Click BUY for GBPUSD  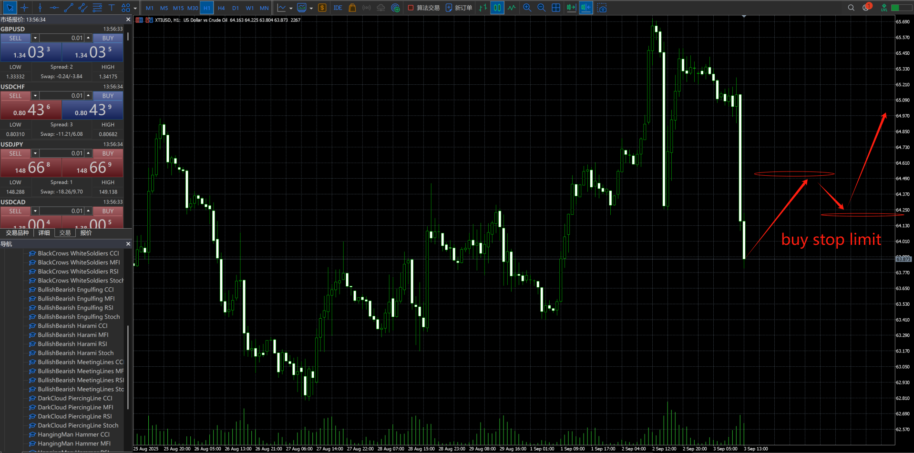[108, 38]
